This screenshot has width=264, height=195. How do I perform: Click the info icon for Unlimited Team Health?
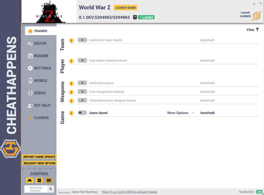(x=72, y=40)
